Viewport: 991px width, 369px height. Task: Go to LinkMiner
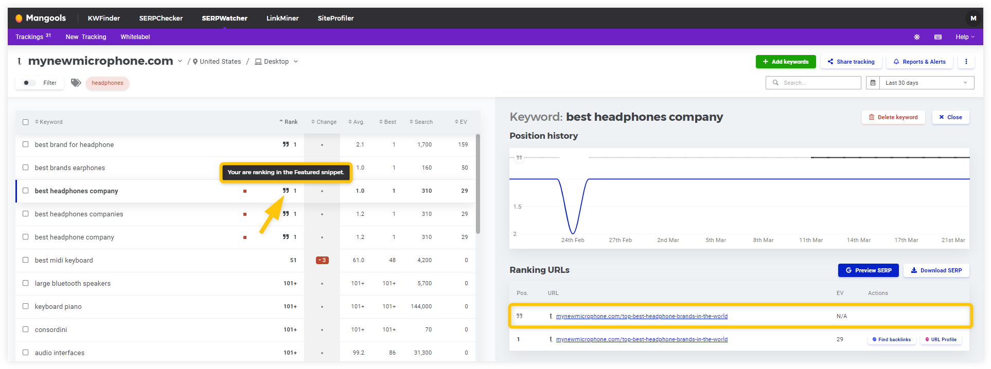coord(282,18)
